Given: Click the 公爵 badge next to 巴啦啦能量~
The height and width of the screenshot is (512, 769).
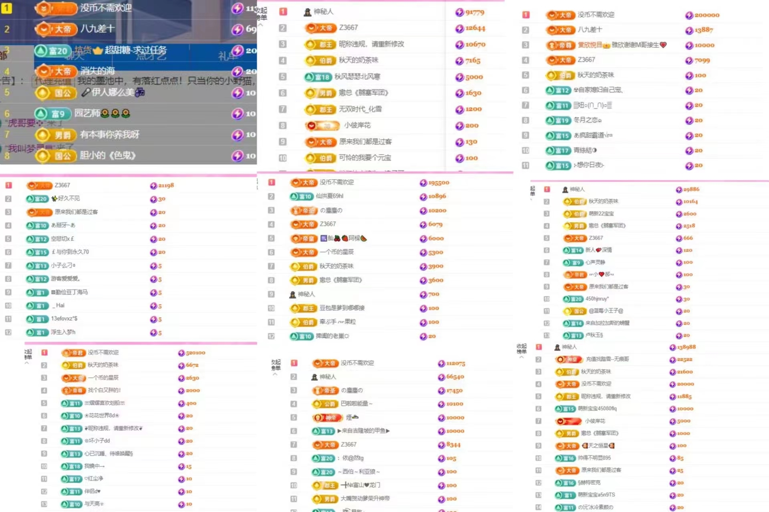Looking at the screenshot, I should point(325,404).
